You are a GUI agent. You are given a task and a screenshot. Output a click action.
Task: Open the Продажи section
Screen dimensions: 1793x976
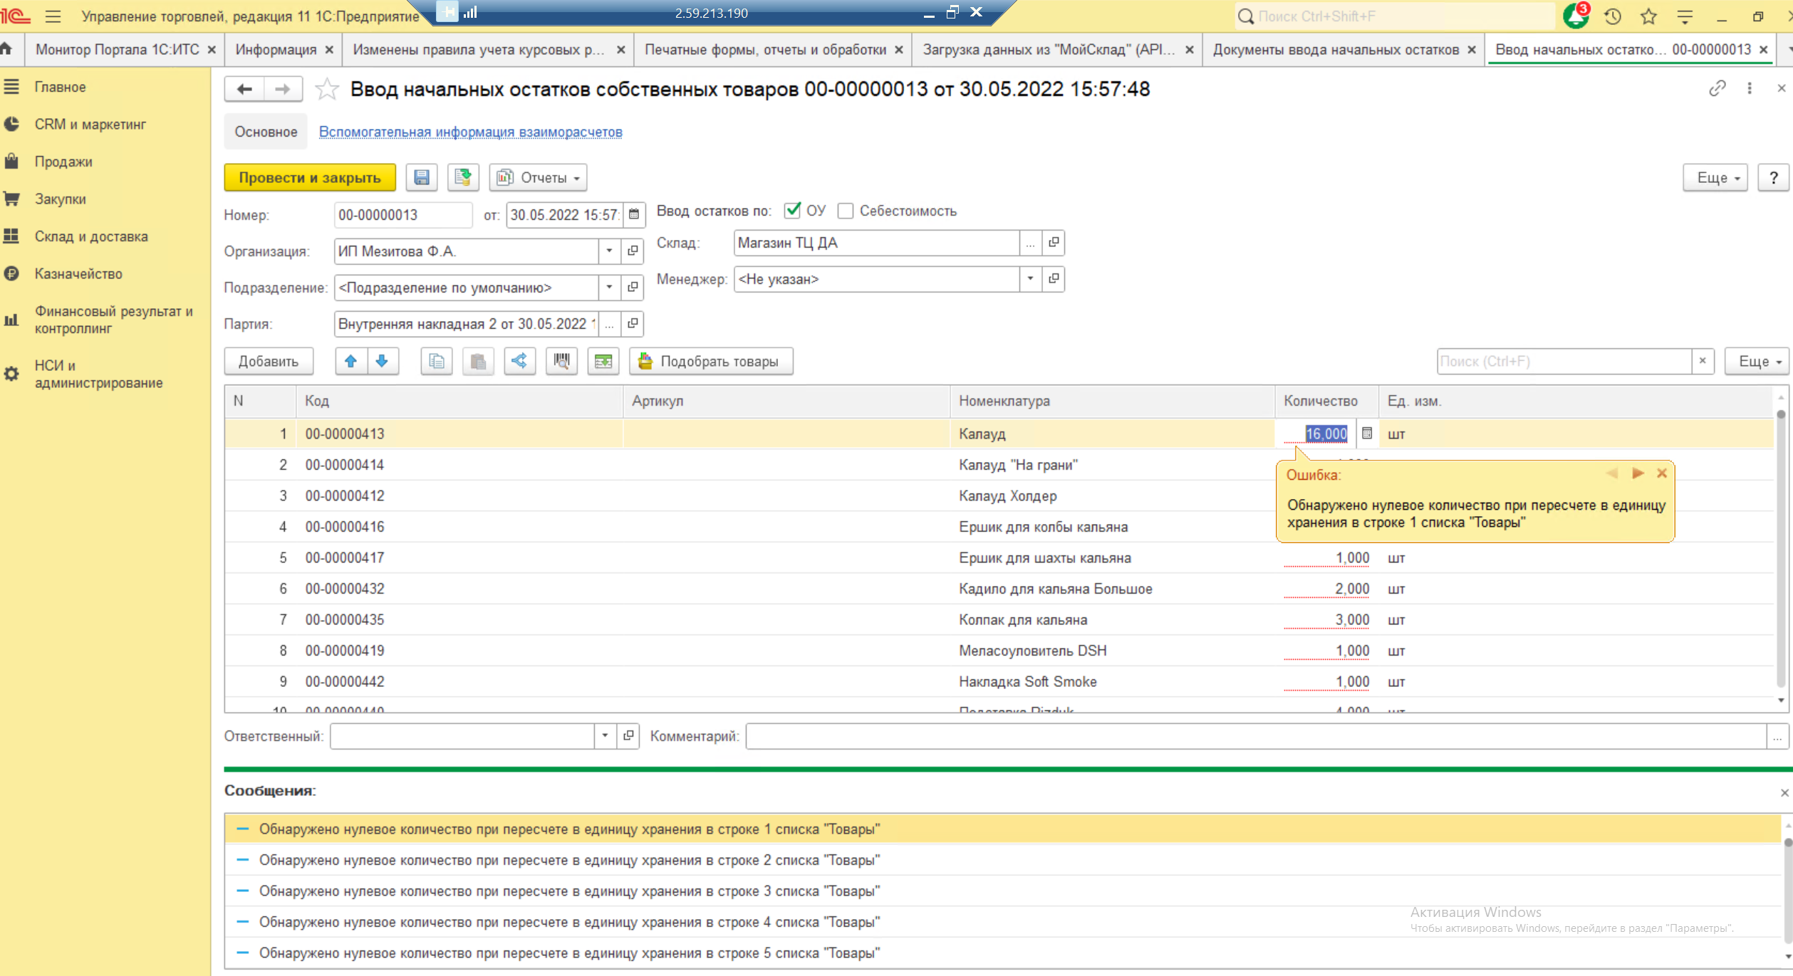pos(63,162)
